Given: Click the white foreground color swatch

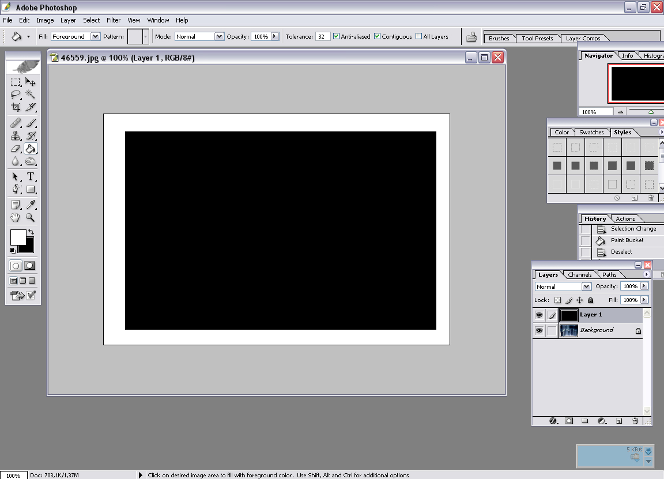Looking at the screenshot, I should click(17, 237).
